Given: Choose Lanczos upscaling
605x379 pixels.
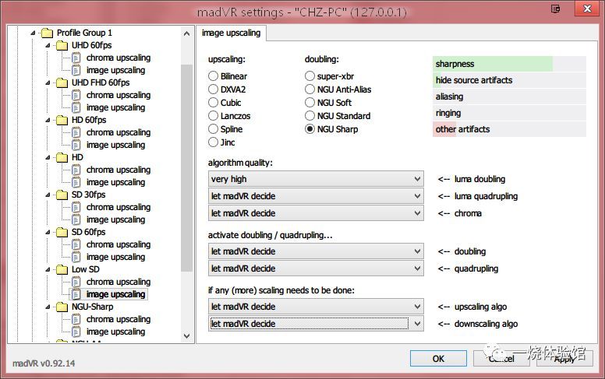Looking at the screenshot, I should click(213, 116).
